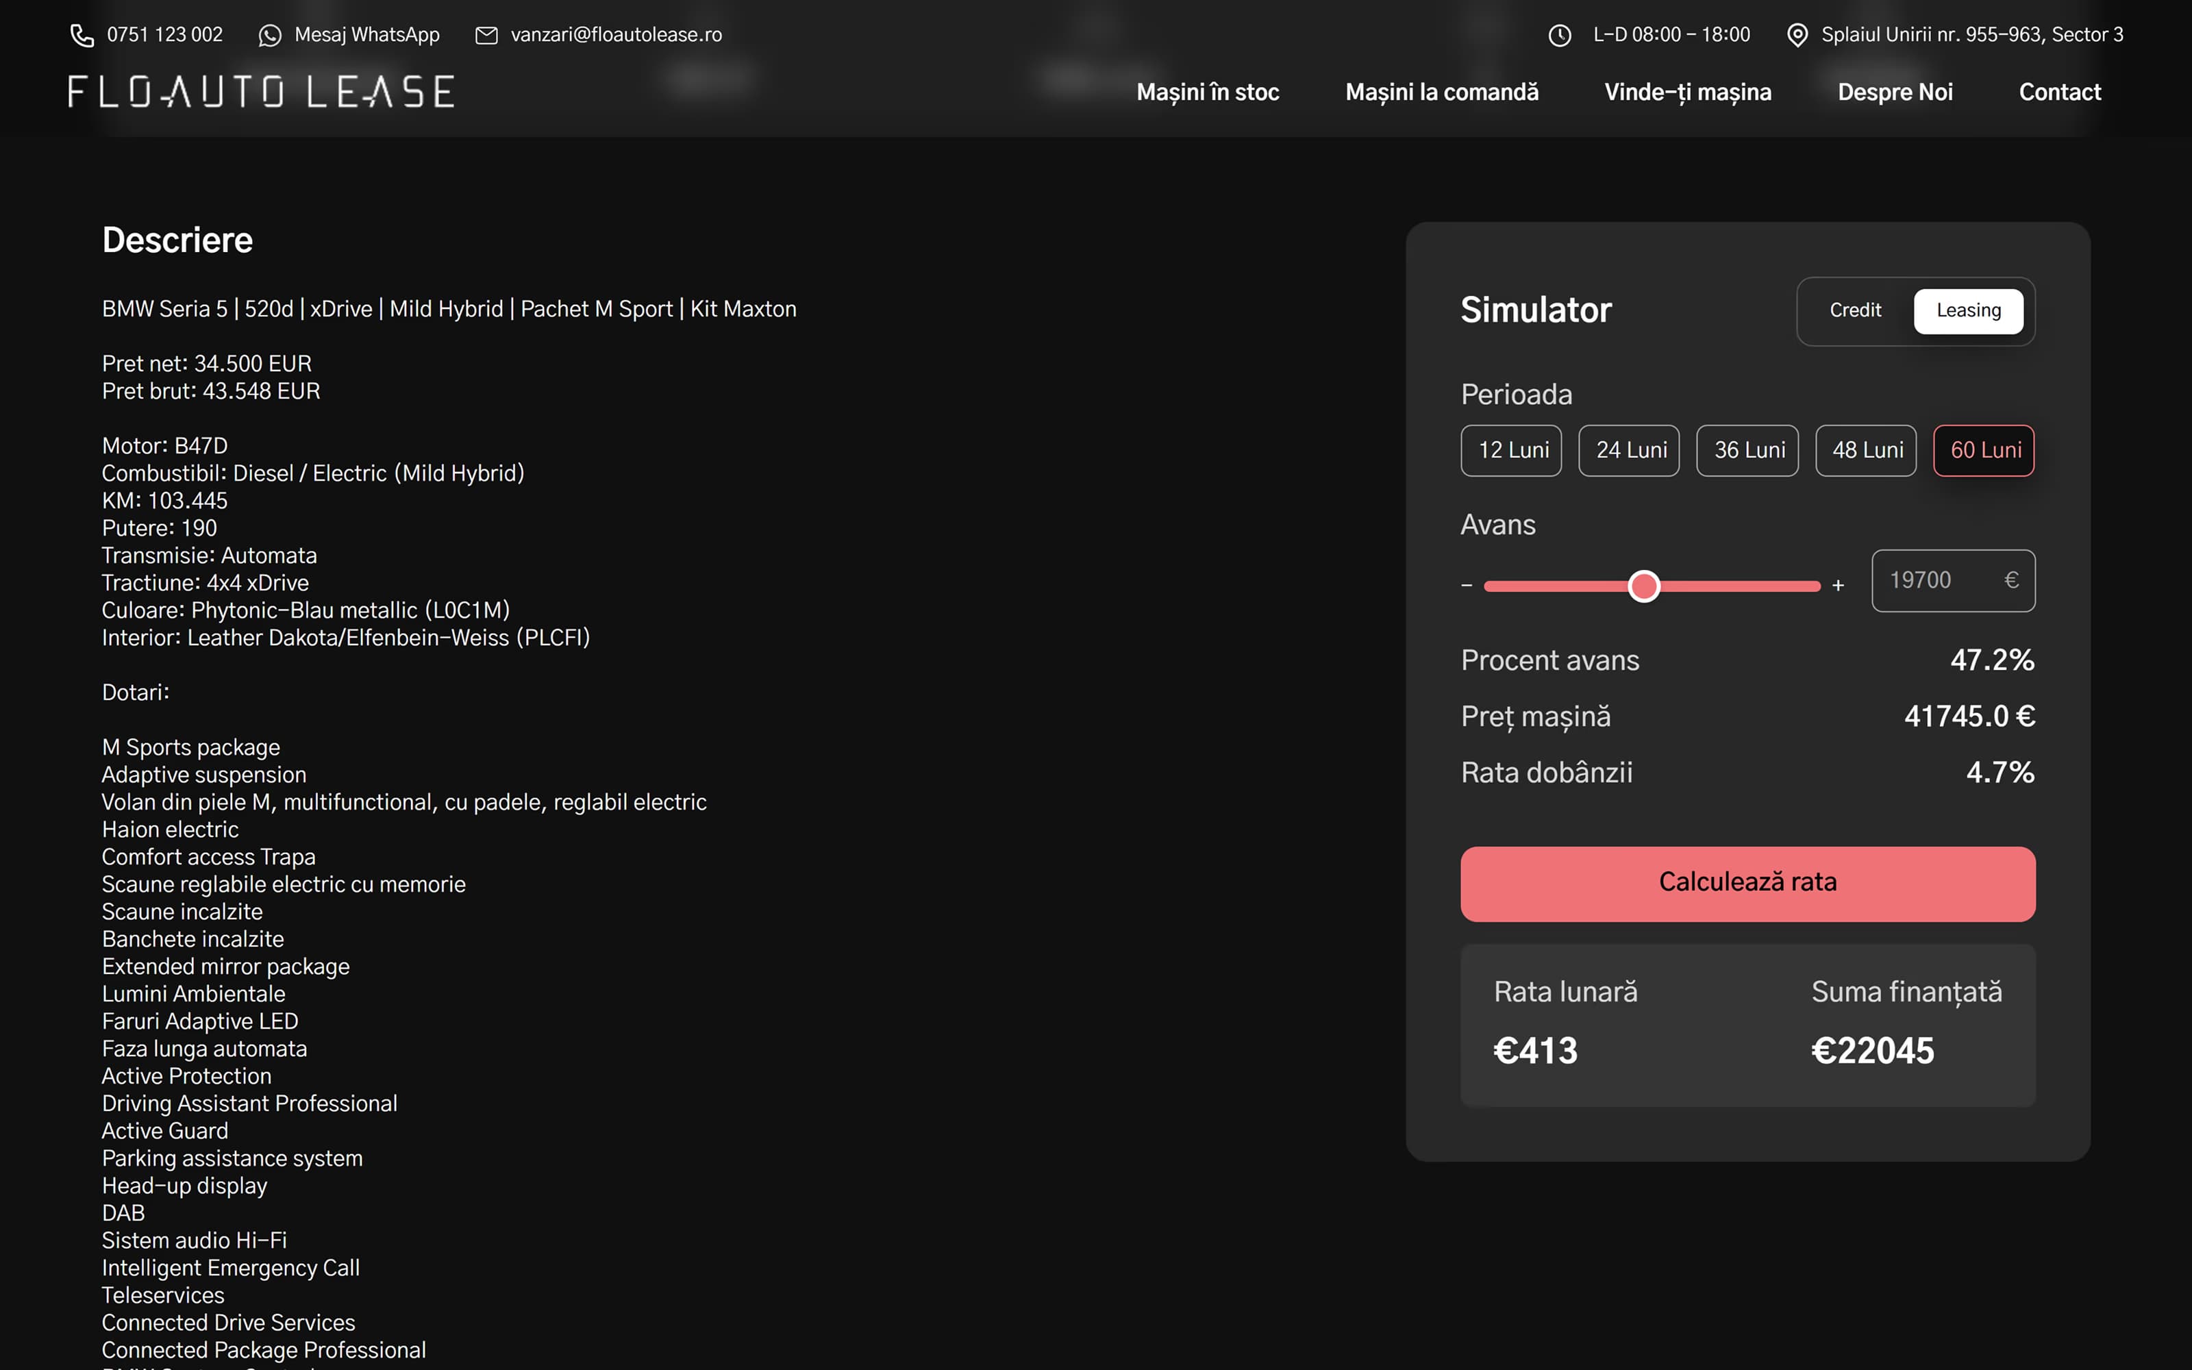Select the 60 Luni period
Screen dimensions: 2192x1370
pos(1984,450)
